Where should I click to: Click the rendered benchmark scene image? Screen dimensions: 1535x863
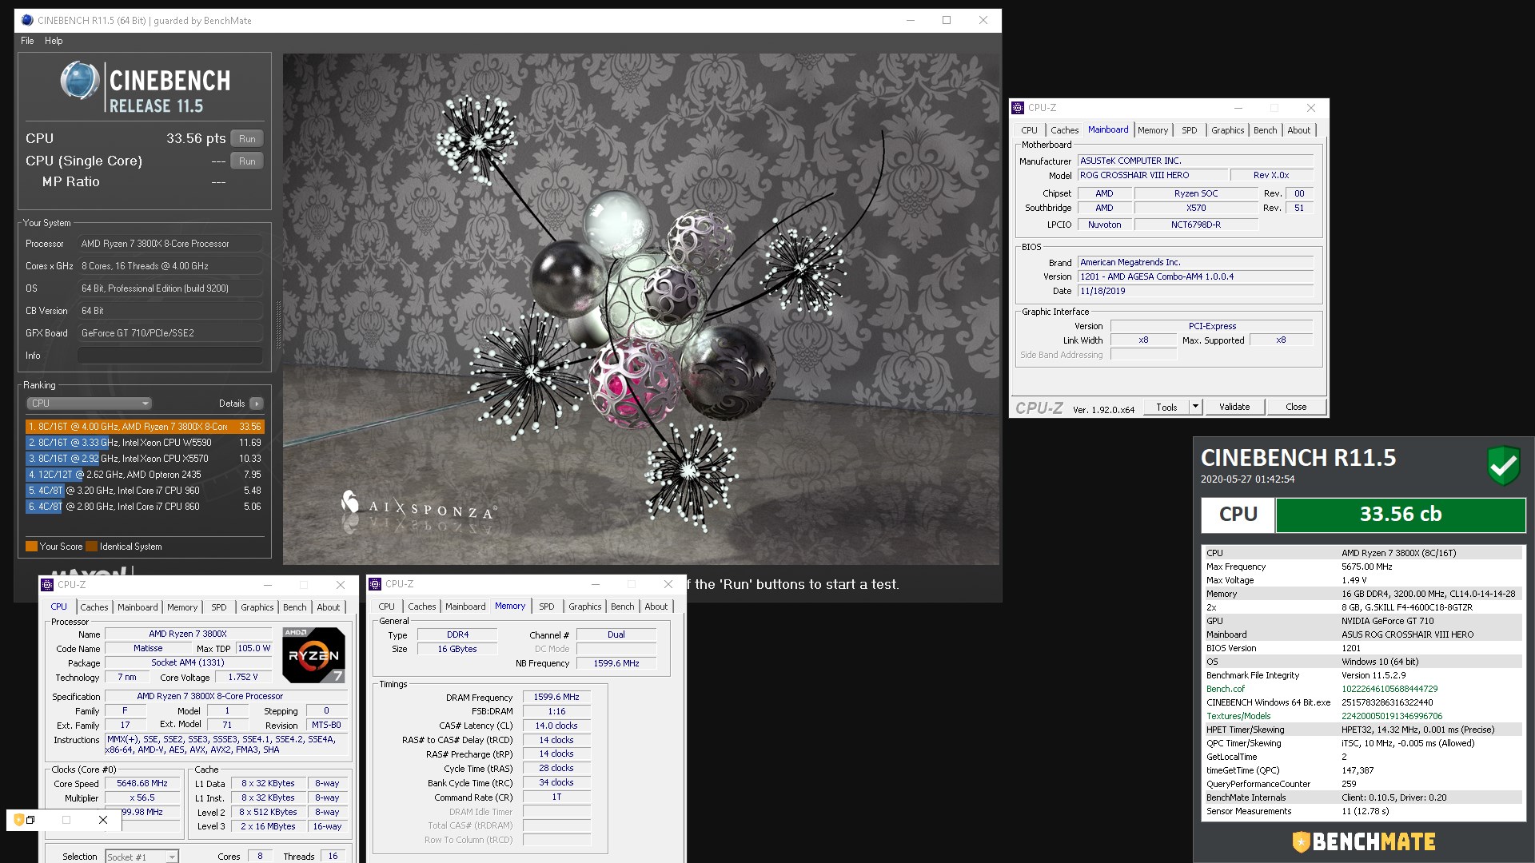click(640, 309)
